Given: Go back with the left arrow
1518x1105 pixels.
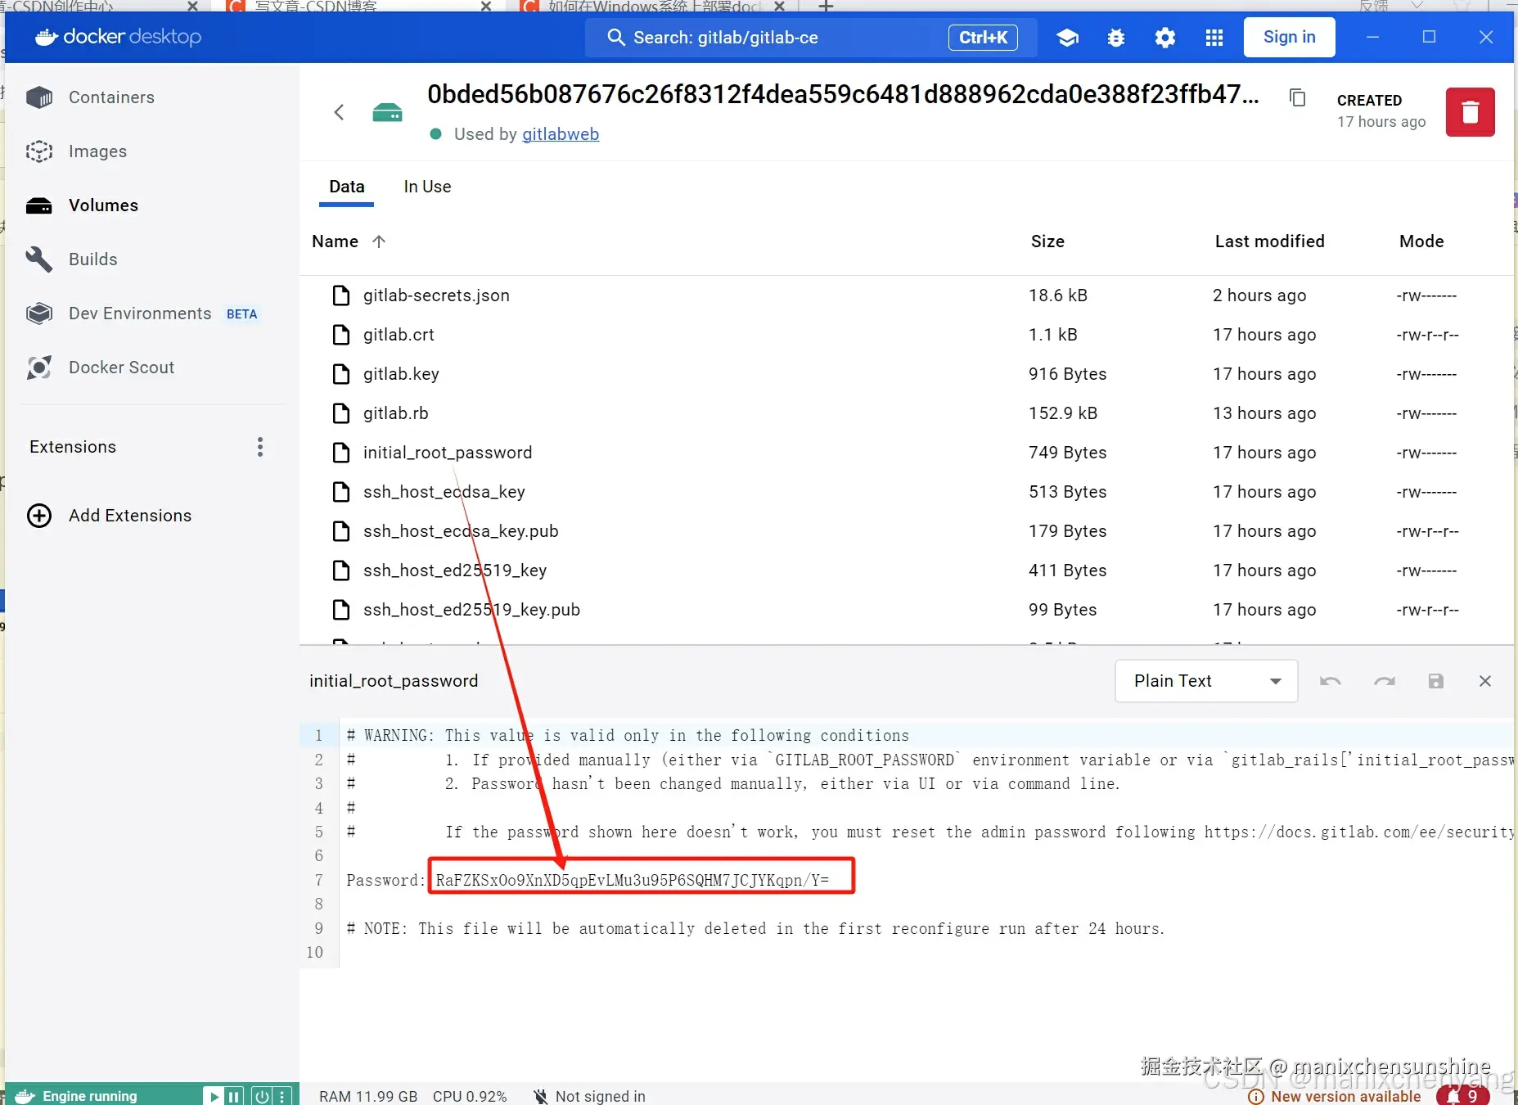Looking at the screenshot, I should (x=340, y=112).
